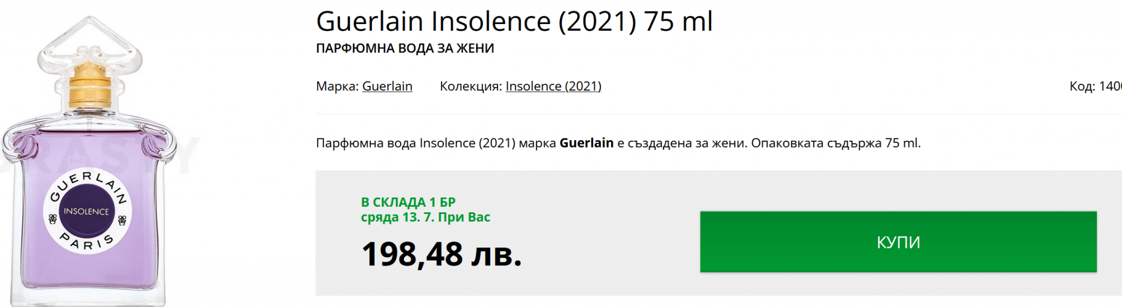
Task: Click the delivery date сряда 13. 7. При Вас
Action: tap(425, 217)
